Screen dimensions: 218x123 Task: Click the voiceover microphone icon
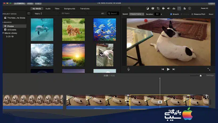pos(129,69)
